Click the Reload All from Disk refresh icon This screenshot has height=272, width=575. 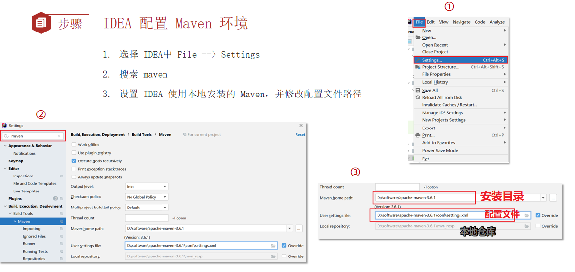[x=418, y=97]
